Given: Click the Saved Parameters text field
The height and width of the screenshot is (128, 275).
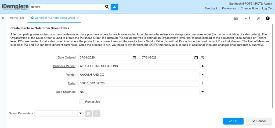Looking at the screenshot, I should click(56, 114).
